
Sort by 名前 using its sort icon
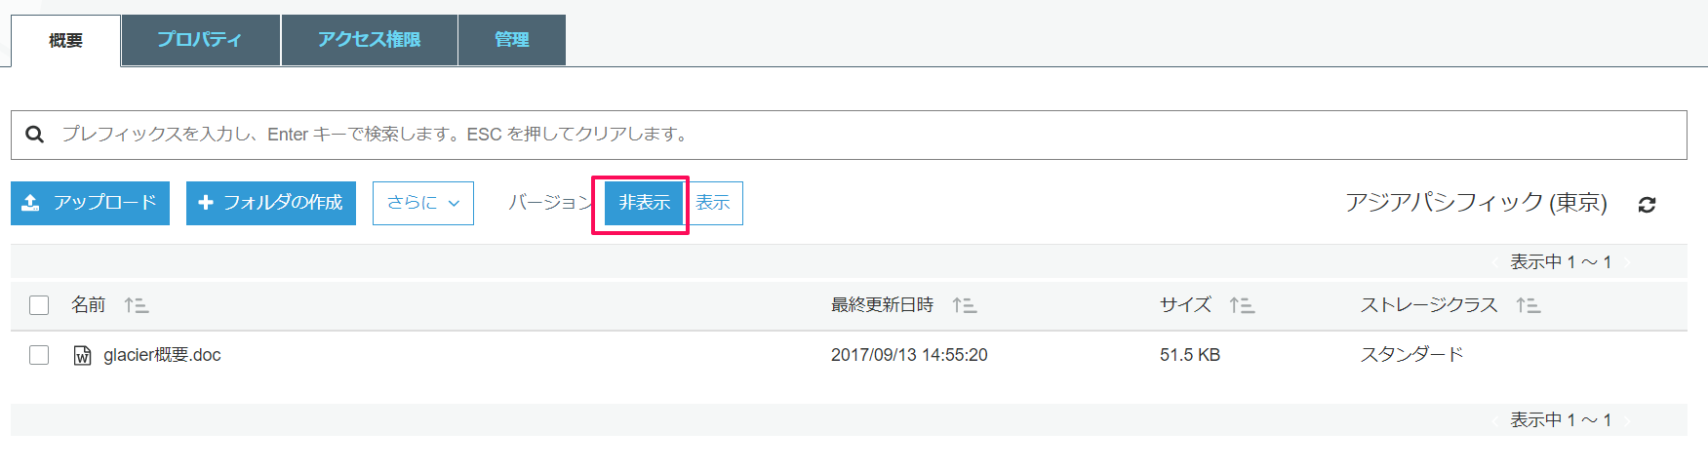[137, 306]
